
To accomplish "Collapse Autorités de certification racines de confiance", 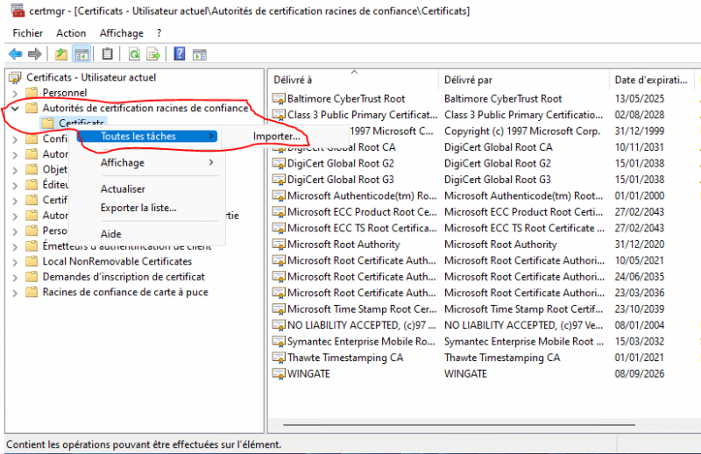I will tap(15, 109).
